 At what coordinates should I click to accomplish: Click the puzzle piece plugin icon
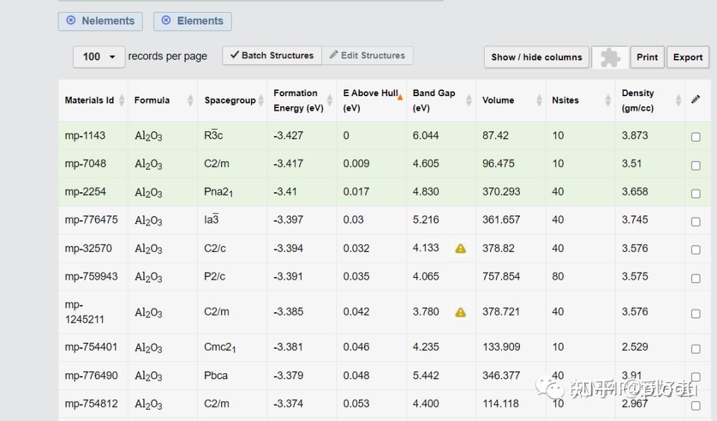pyautogui.click(x=610, y=58)
